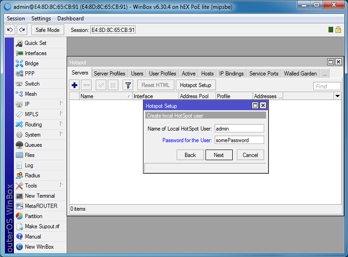Open the PPP sidebar entry
This screenshot has height=257, width=348.
pos(40,74)
